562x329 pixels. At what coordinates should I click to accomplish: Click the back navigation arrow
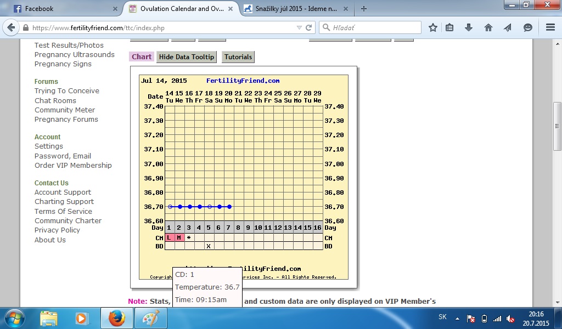pos(11,27)
